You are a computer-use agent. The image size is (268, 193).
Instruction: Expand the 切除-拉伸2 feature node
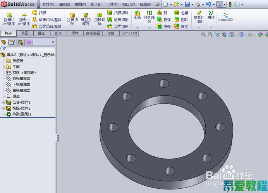[3, 108]
